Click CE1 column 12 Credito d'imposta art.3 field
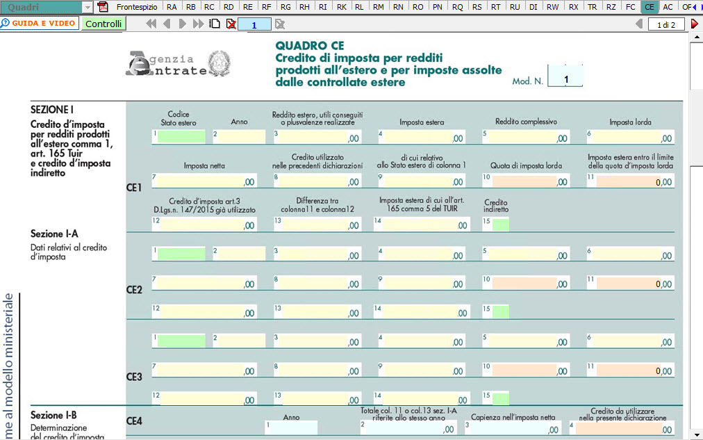Viewport: 703px width, 440px height. pos(204,224)
